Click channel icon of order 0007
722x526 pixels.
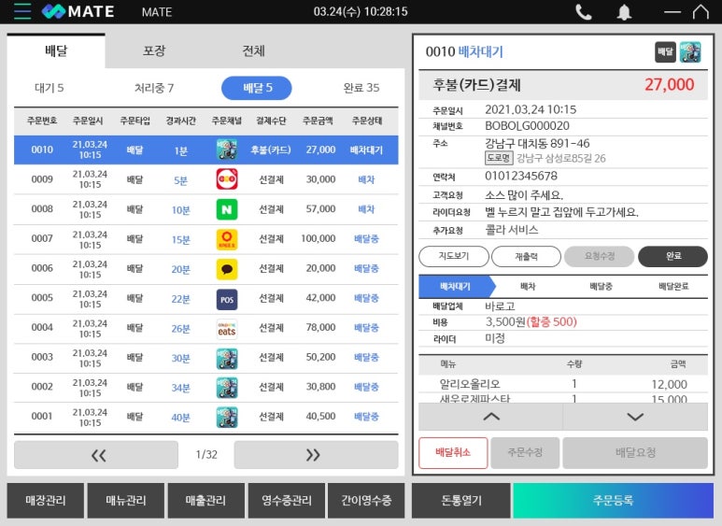click(x=227, y=239)
